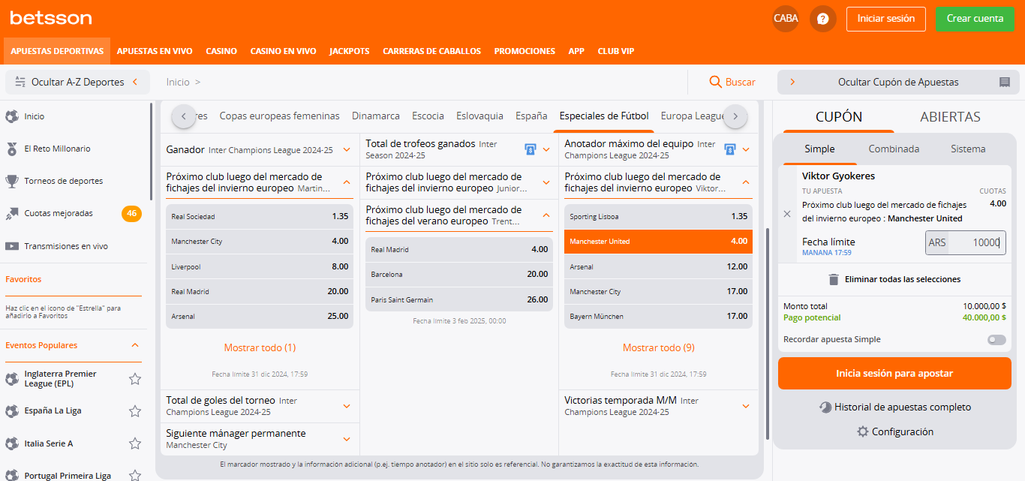
Task: Click the coupon receipt icon in Ocultar Cupón bar
Action: [1004, 82]
